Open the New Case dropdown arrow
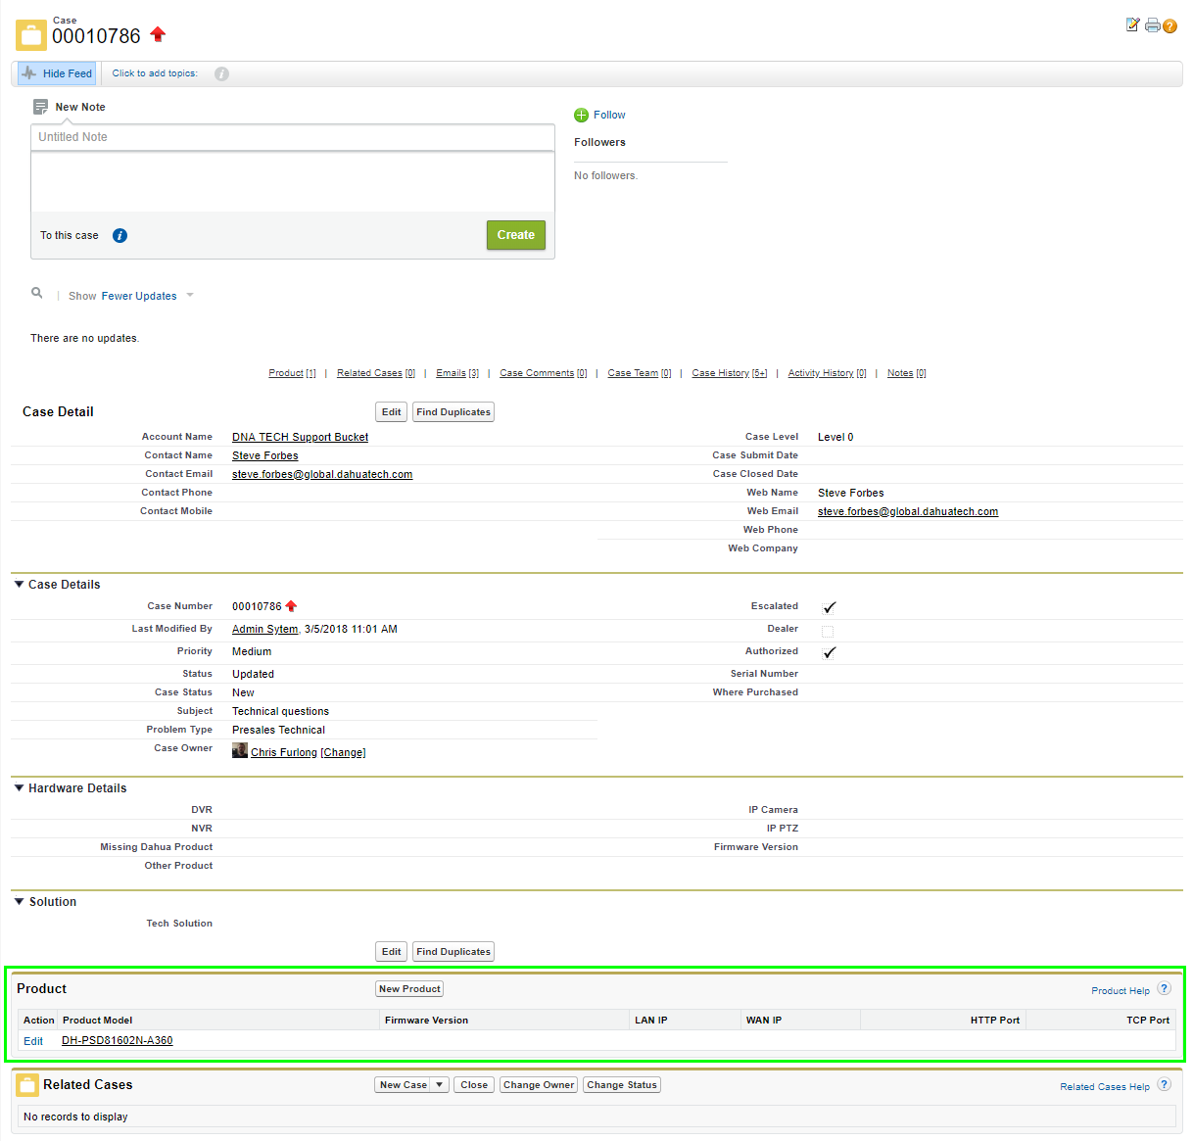 (x=440, y=1085)
